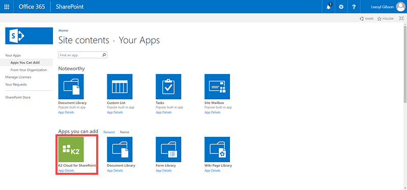Open the settings gear menu
This screenshot has height=190, width=407.
(341, 7)
